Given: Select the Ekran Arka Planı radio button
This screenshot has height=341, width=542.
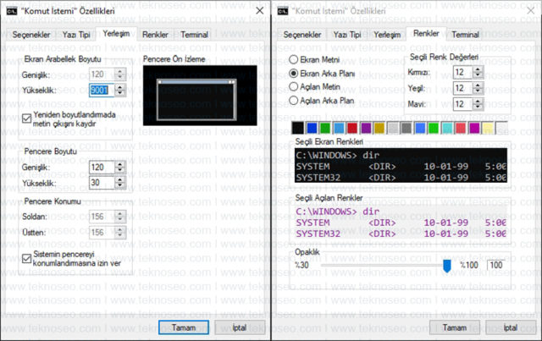Looking at the screenshot, I should tap(294, 74).
